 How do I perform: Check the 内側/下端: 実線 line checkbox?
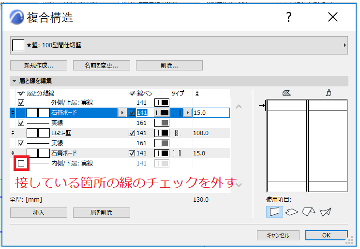[x=21, y=163]
